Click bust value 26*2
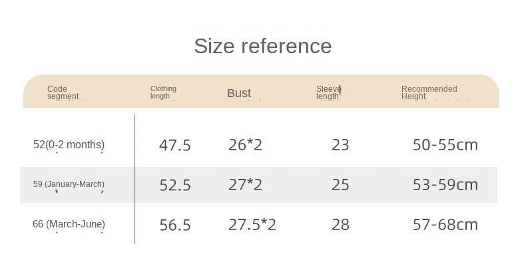 245,145
